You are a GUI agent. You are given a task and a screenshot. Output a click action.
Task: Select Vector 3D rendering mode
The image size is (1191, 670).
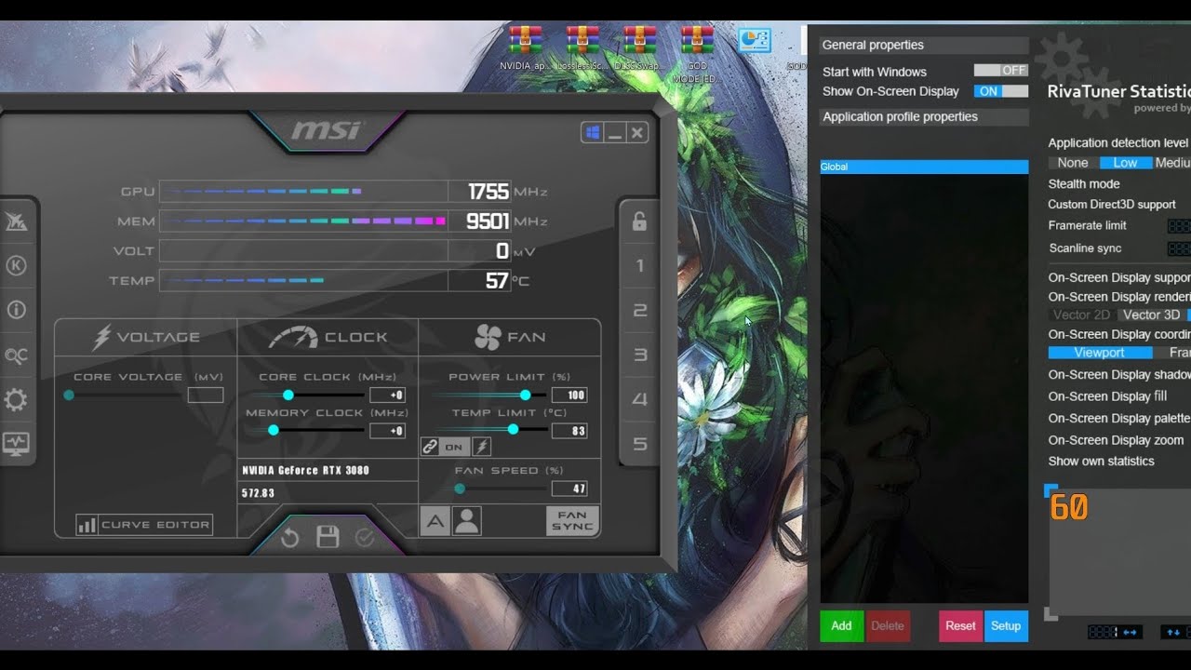click(x=1151, y=315)
